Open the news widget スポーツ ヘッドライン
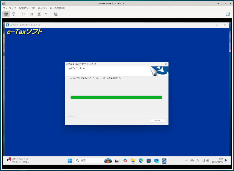The height and width of the screenshot is (171, 234). tap(18, 160)
